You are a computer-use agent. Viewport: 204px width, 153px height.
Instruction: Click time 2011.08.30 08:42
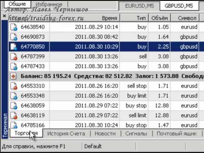96,37
